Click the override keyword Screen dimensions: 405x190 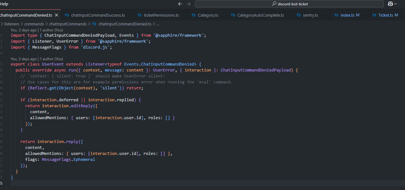pyautogui.click(x=42, y=70)
